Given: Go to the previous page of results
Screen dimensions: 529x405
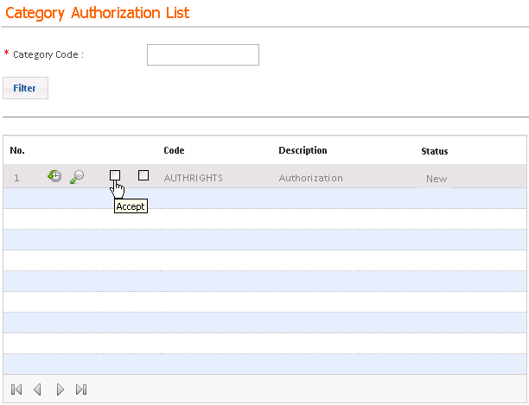Looking at the screenshot, I should click(37, 389).
